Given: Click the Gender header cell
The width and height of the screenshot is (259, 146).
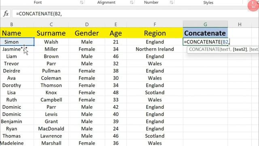Looking at the screenshot, I should pyautogui.click(x=87, y=33).
